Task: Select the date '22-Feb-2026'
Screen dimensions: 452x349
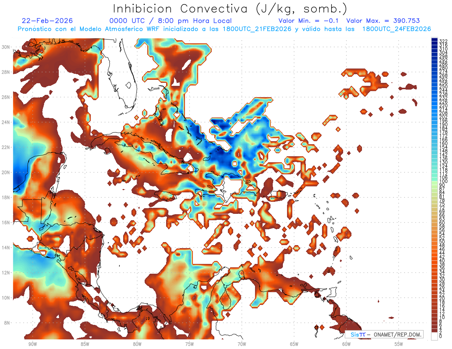Action: pos(47,21)
